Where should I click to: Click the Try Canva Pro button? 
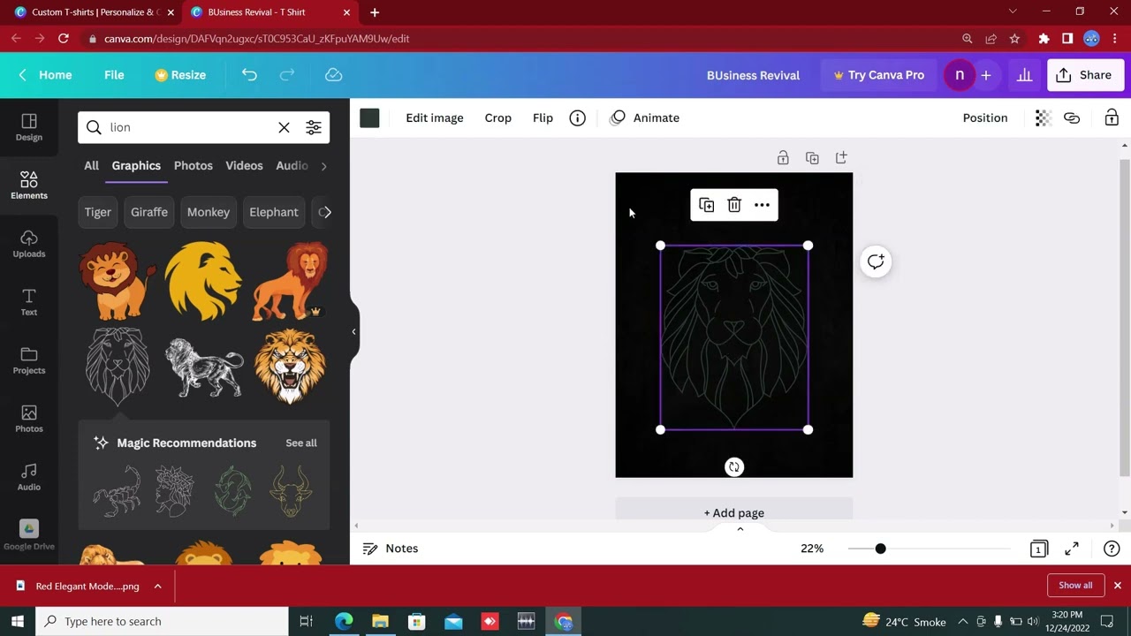878,75
